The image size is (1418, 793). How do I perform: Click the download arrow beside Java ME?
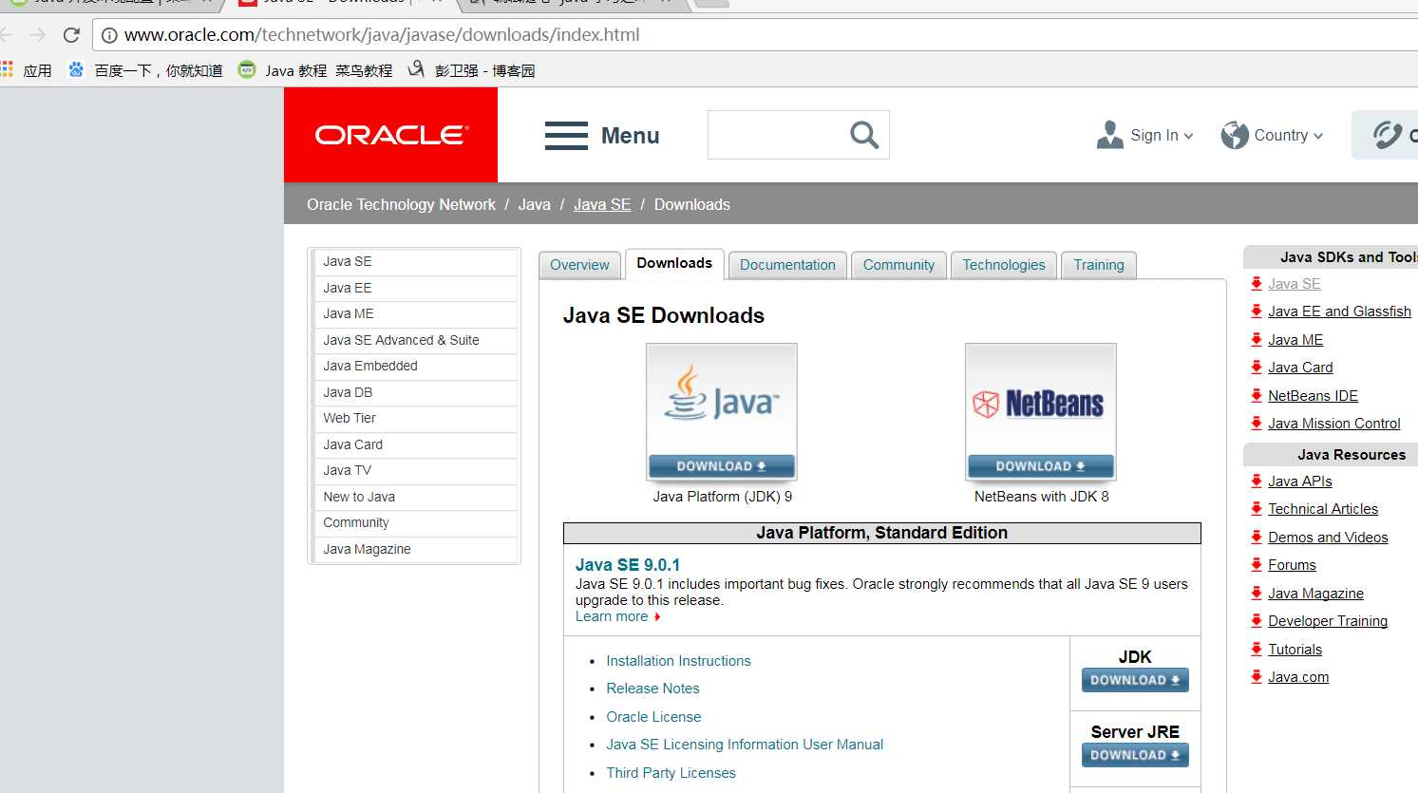1257,339
